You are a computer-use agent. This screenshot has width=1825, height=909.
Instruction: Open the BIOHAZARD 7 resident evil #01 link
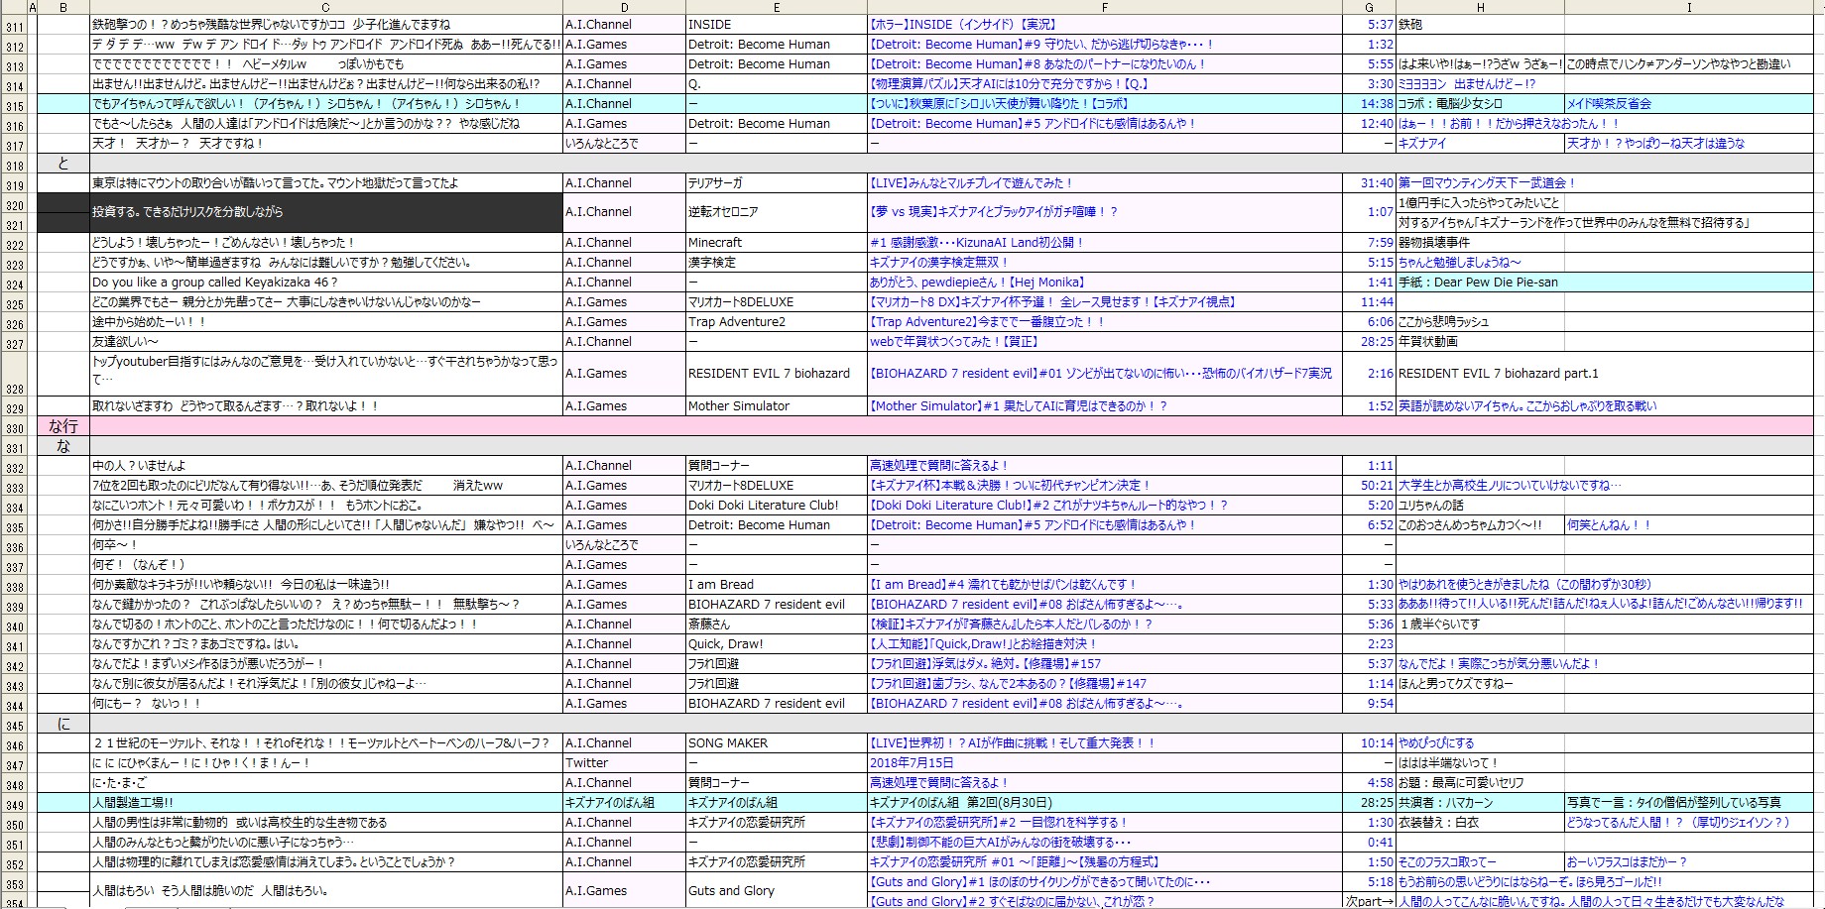click(1100, 373)
